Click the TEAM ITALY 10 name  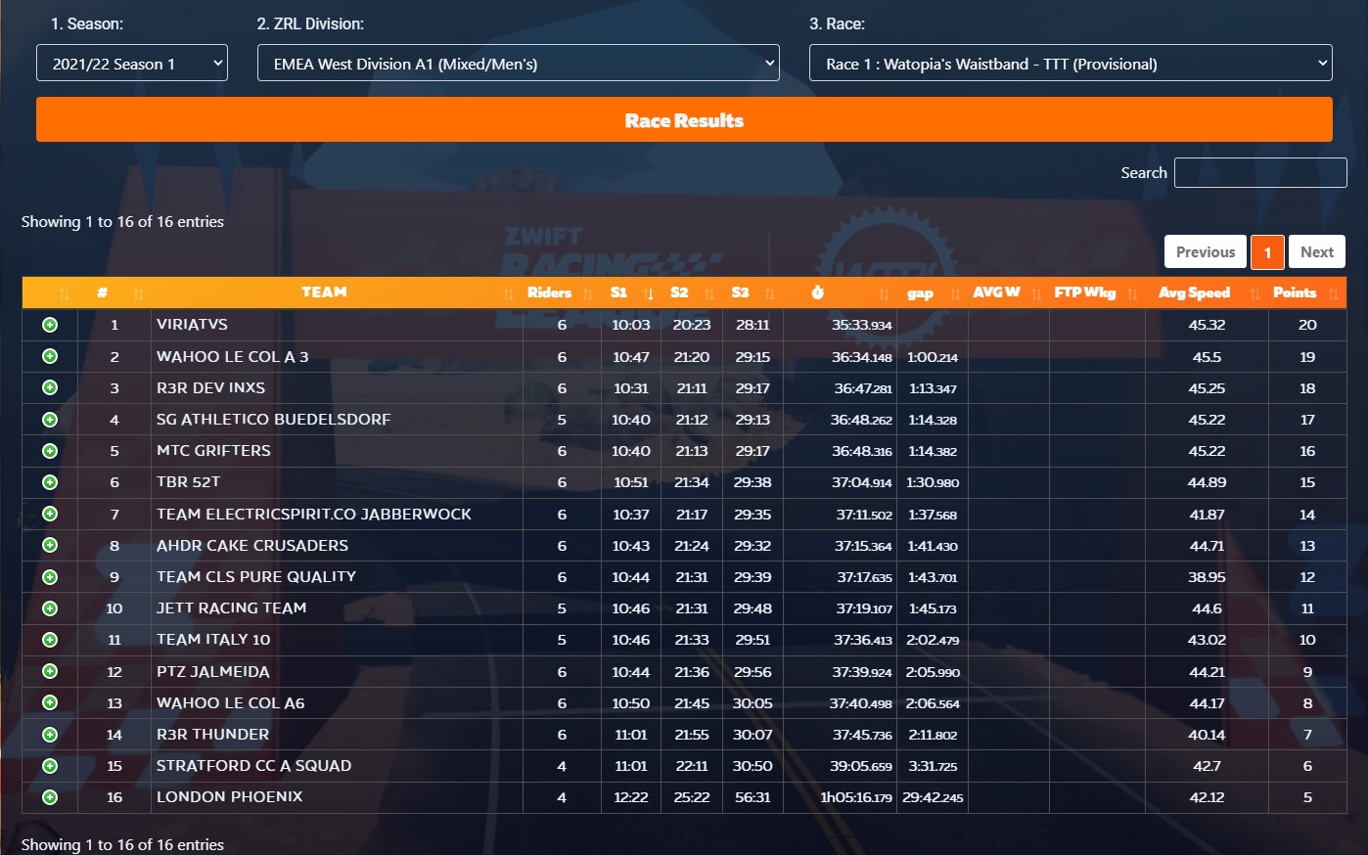[213, 640]
